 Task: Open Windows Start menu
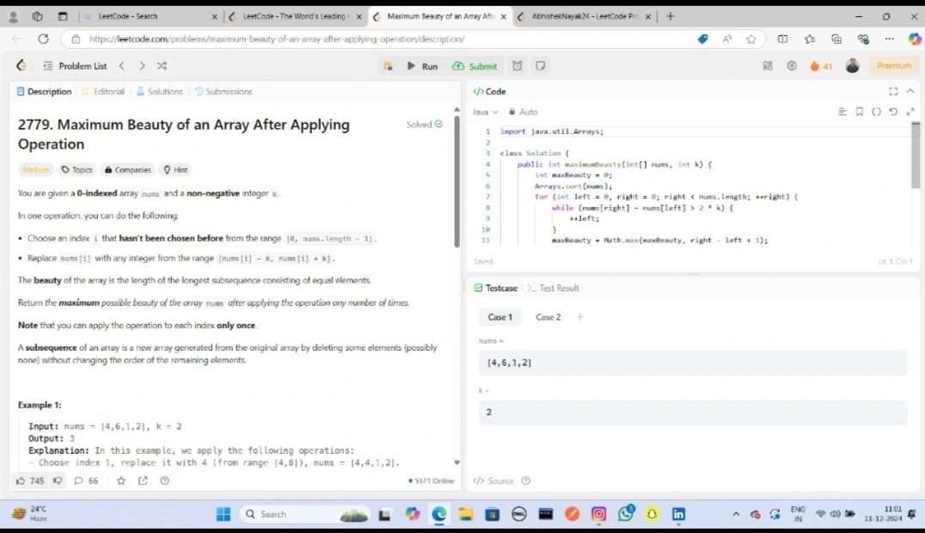[224, 514]
